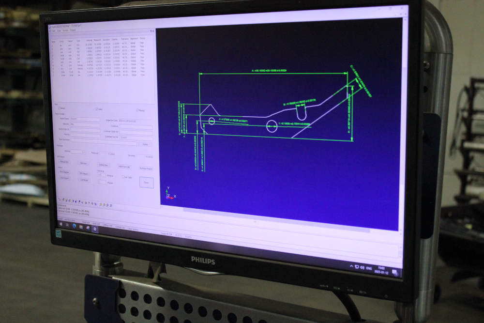
Task: Click the AutoGen Report button
Action: point(146,169)
